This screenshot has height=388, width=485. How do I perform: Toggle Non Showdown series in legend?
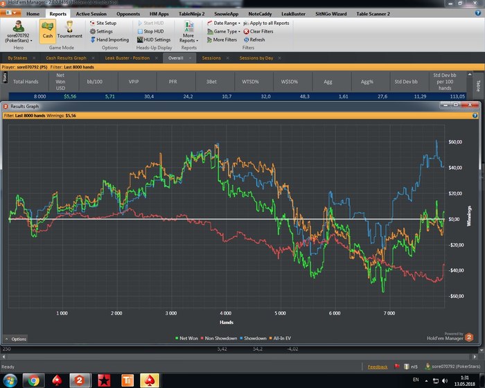(x=219, y=339)
